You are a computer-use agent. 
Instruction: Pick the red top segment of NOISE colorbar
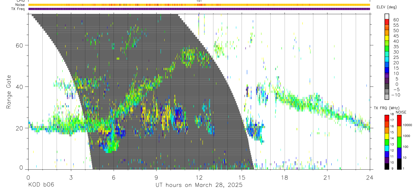[399, 121]
